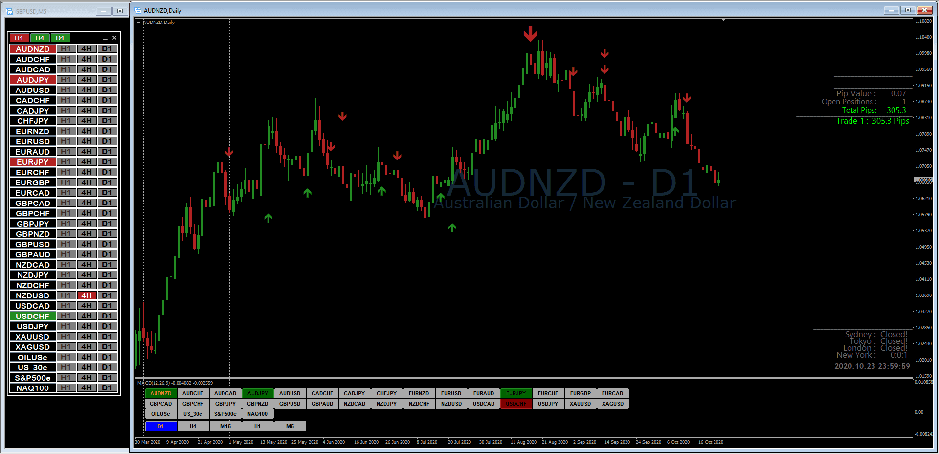Close the symbol scanner panel with X
Screen dimensions: 939x454
(x=114, y=38)
